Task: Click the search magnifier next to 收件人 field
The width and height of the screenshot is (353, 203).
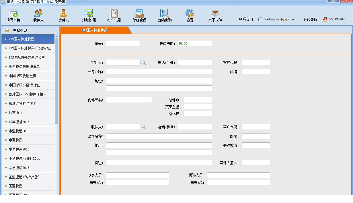Action: (x=144, y=127)
